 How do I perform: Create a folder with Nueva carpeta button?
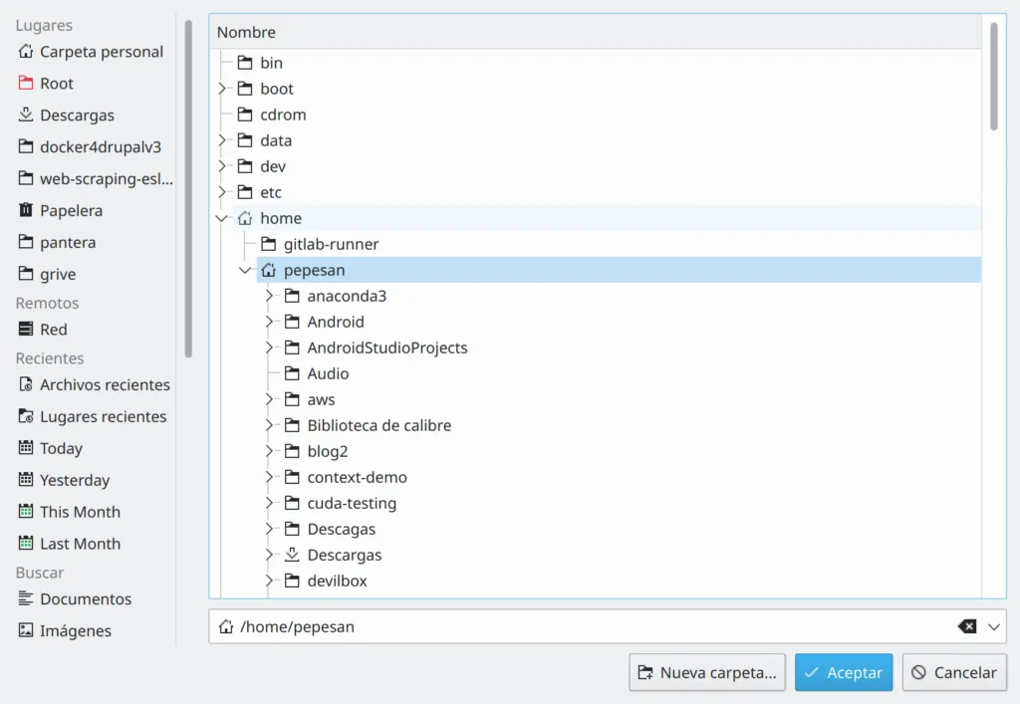coord(707,672)
